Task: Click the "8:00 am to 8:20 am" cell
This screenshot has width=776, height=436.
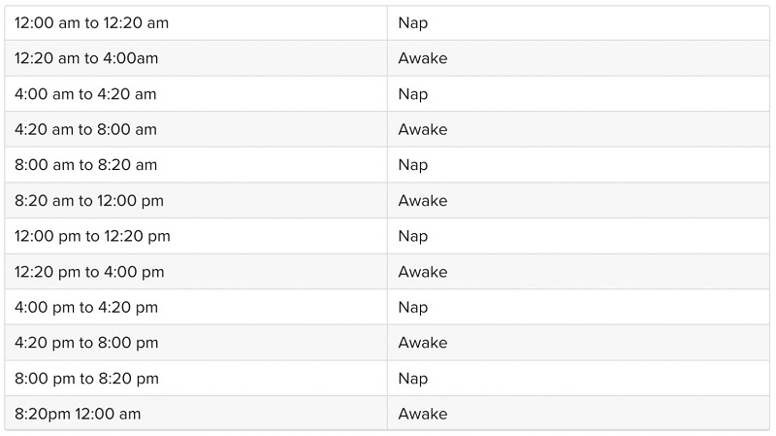Action: click(85, 165)
